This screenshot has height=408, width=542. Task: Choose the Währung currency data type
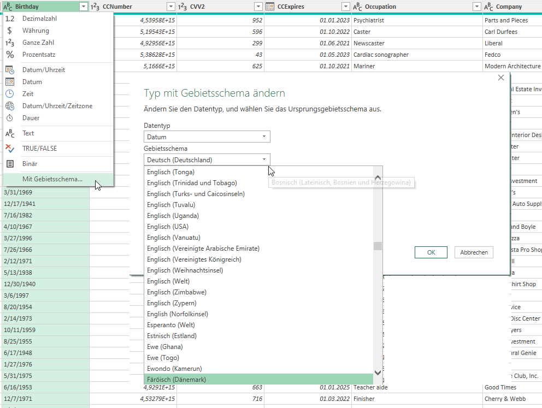(x=36, y=31)
